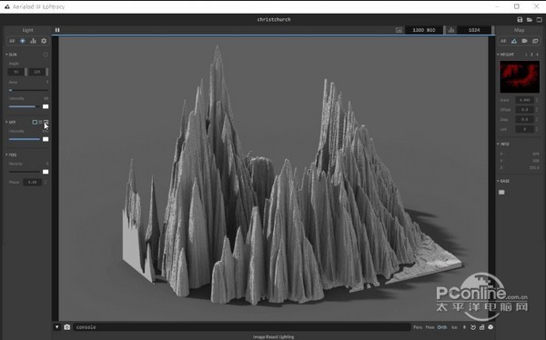Open the bar chart sample settings icon
Screen dimensions: 546x340
pos(33,41)
